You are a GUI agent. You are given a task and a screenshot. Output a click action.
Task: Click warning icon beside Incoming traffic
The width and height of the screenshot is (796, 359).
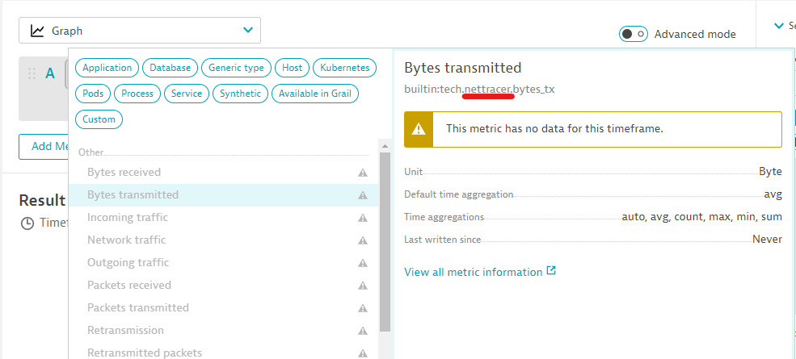363,218
